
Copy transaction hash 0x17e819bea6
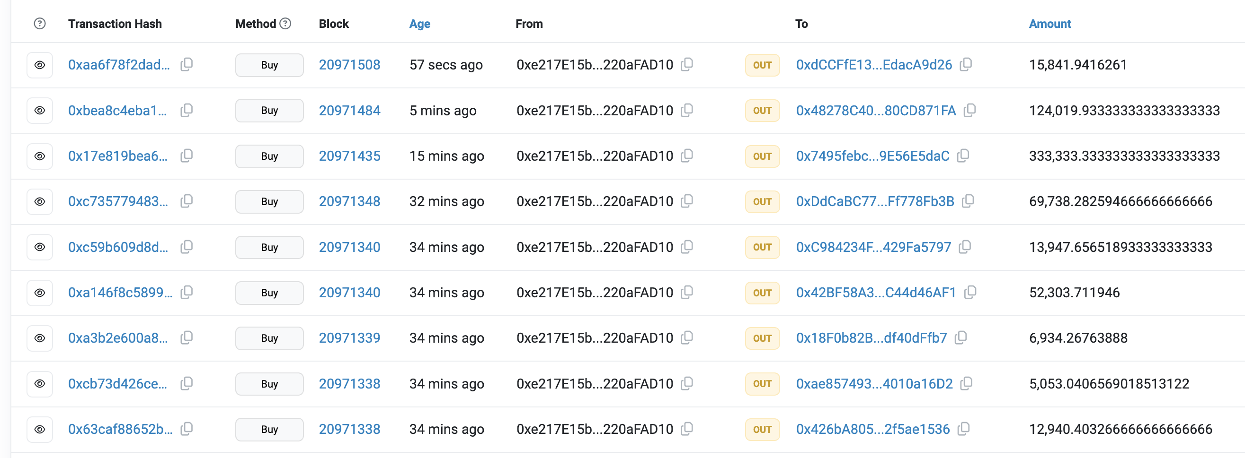pos(187,156)
